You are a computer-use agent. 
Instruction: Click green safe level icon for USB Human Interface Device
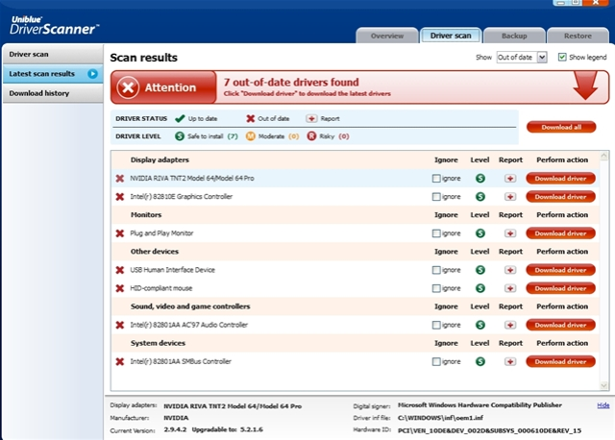coord(480,270)
